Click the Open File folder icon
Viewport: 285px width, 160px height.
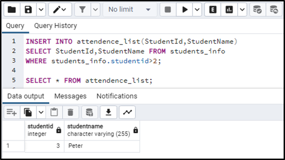tap(12, 10)
